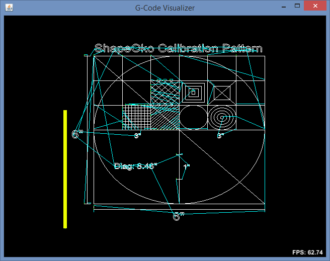The height and width of the screenshot is (261, 330).
Task: Click the 1" dimension label
Action: pyautogui.click(x=186, y=166)
